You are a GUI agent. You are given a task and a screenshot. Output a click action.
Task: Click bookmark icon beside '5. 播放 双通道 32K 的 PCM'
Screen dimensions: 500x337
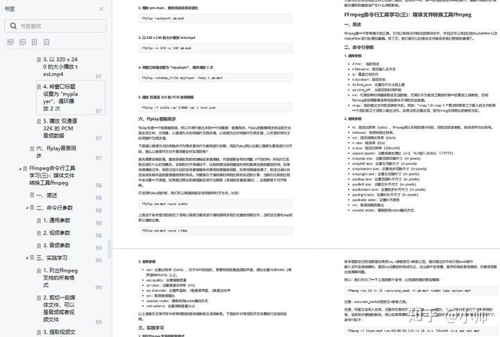(39, 121)
